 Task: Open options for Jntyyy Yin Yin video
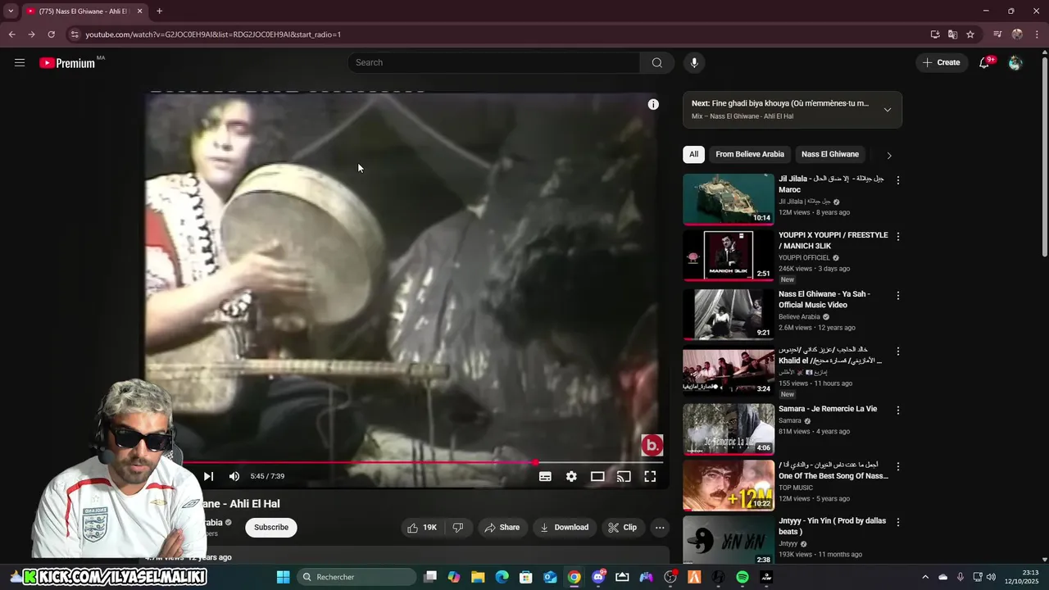[x=898, y=522]
